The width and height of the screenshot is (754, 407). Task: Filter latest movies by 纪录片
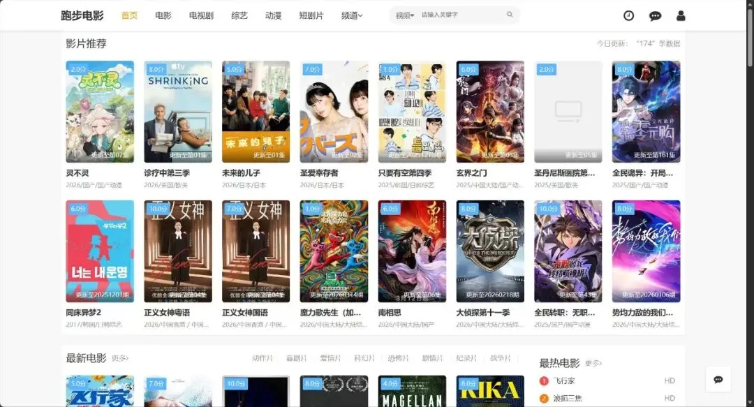[466, 358]
